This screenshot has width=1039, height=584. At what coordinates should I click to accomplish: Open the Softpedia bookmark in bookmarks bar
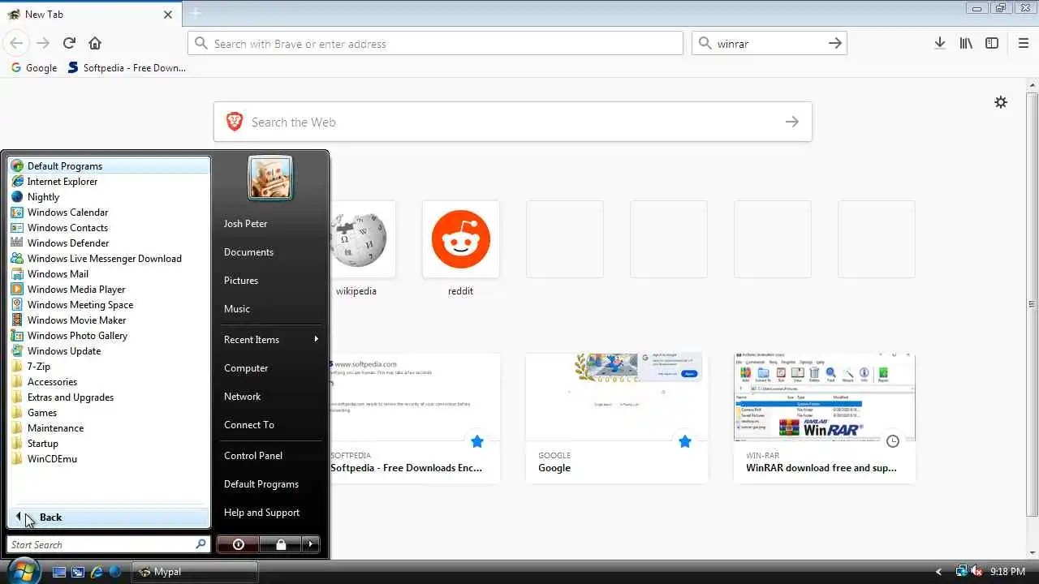click(x=127, y=68)
